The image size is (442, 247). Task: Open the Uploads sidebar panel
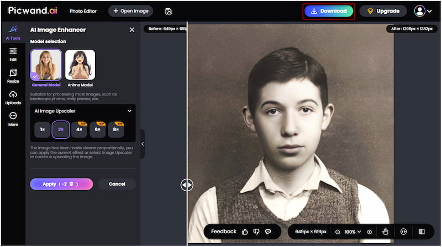click(x=13, y=98)
